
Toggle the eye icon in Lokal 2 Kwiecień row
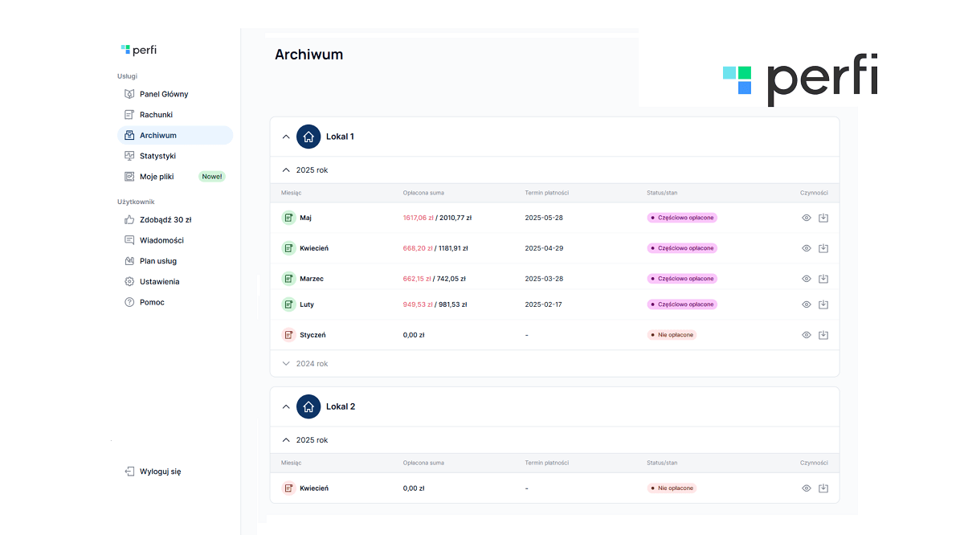point(807,488)
